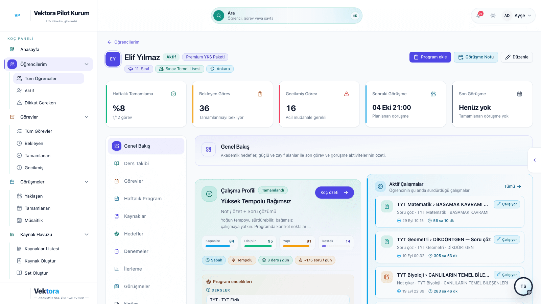Open Kaynak Oluştur

pyautogui.click(x=49, y=261)
